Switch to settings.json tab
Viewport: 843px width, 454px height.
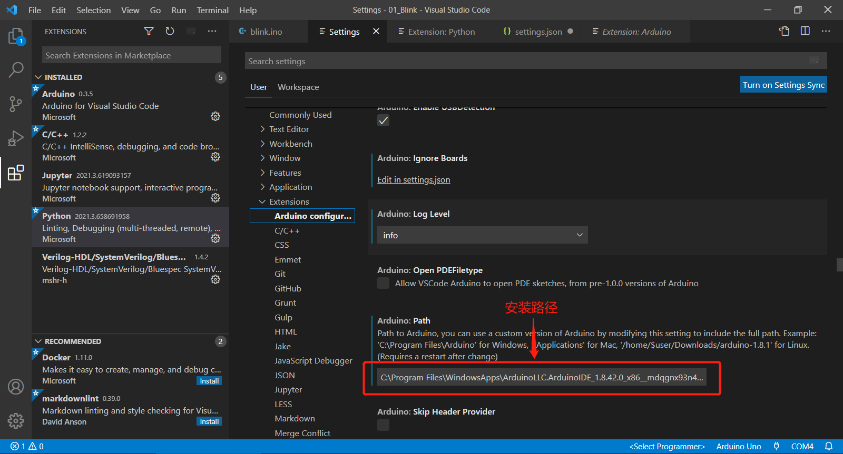[x=538, y=32]
